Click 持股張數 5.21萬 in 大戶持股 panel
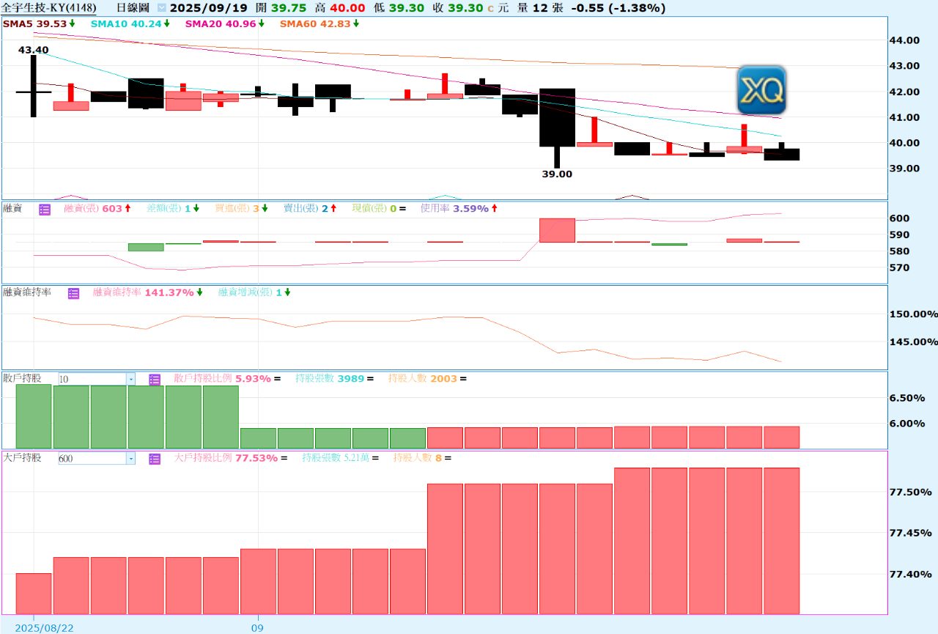Screen dimensions: 938x634 (340, 458)
